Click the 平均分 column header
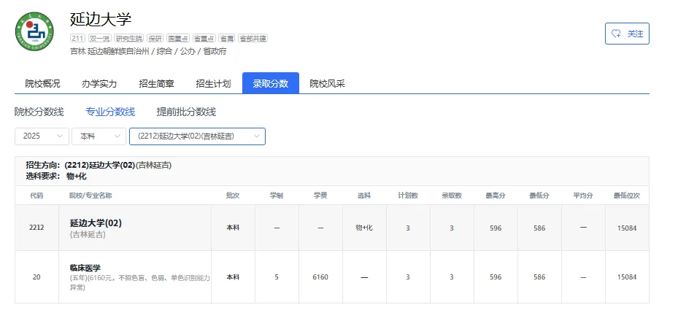 [x=583, y=196]
